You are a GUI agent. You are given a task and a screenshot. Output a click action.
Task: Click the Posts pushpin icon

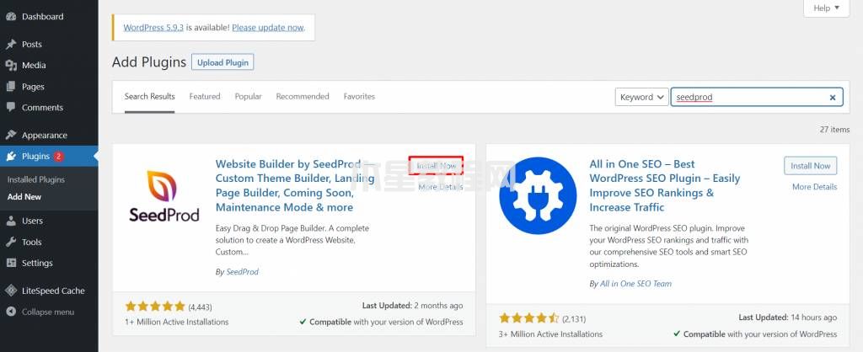pos(11,44)
